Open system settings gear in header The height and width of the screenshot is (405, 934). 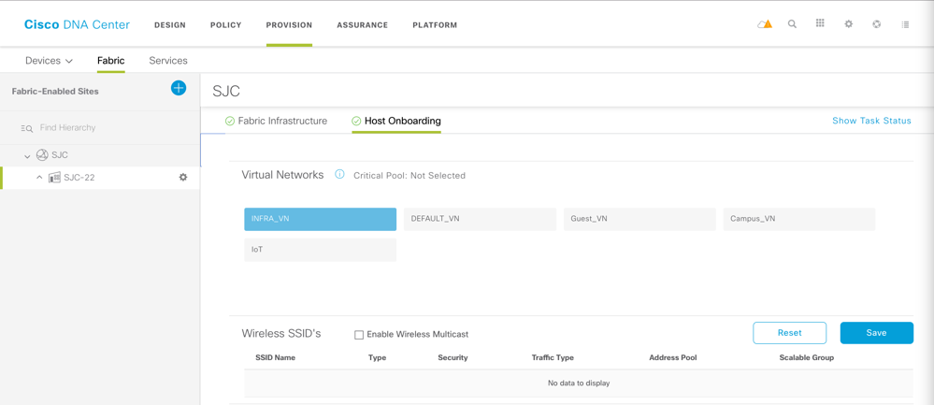click(x=849, y=24)
